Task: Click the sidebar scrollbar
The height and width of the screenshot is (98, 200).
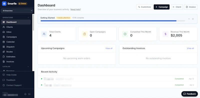Action: click(33, 23)
